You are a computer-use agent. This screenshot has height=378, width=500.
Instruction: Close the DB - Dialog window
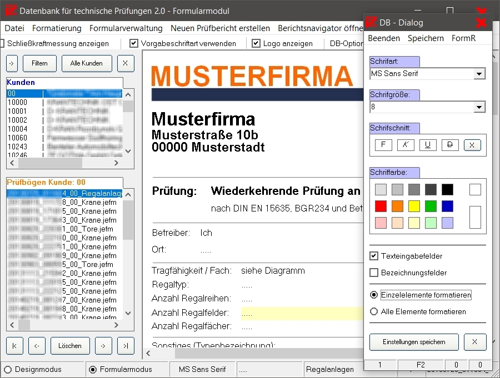(x=481, y=23)
